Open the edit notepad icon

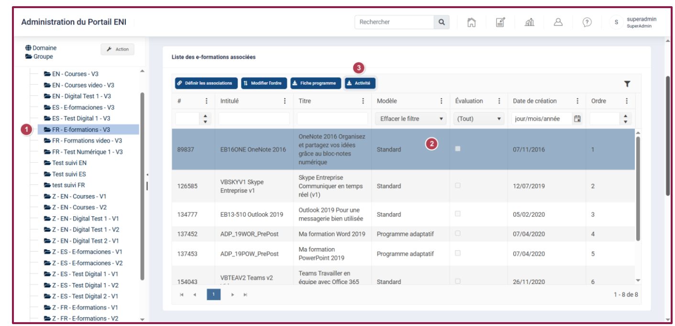[x=500, y=22]
